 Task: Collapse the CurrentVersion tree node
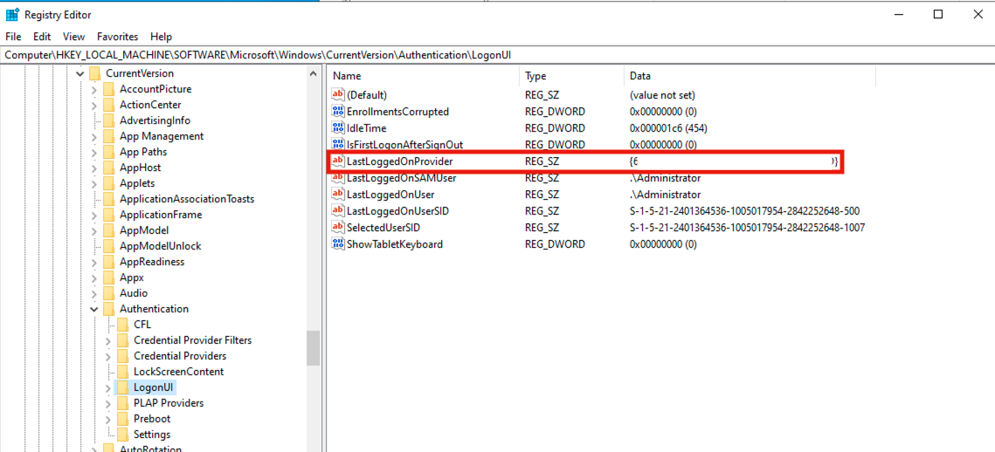[x=80, y=73]
